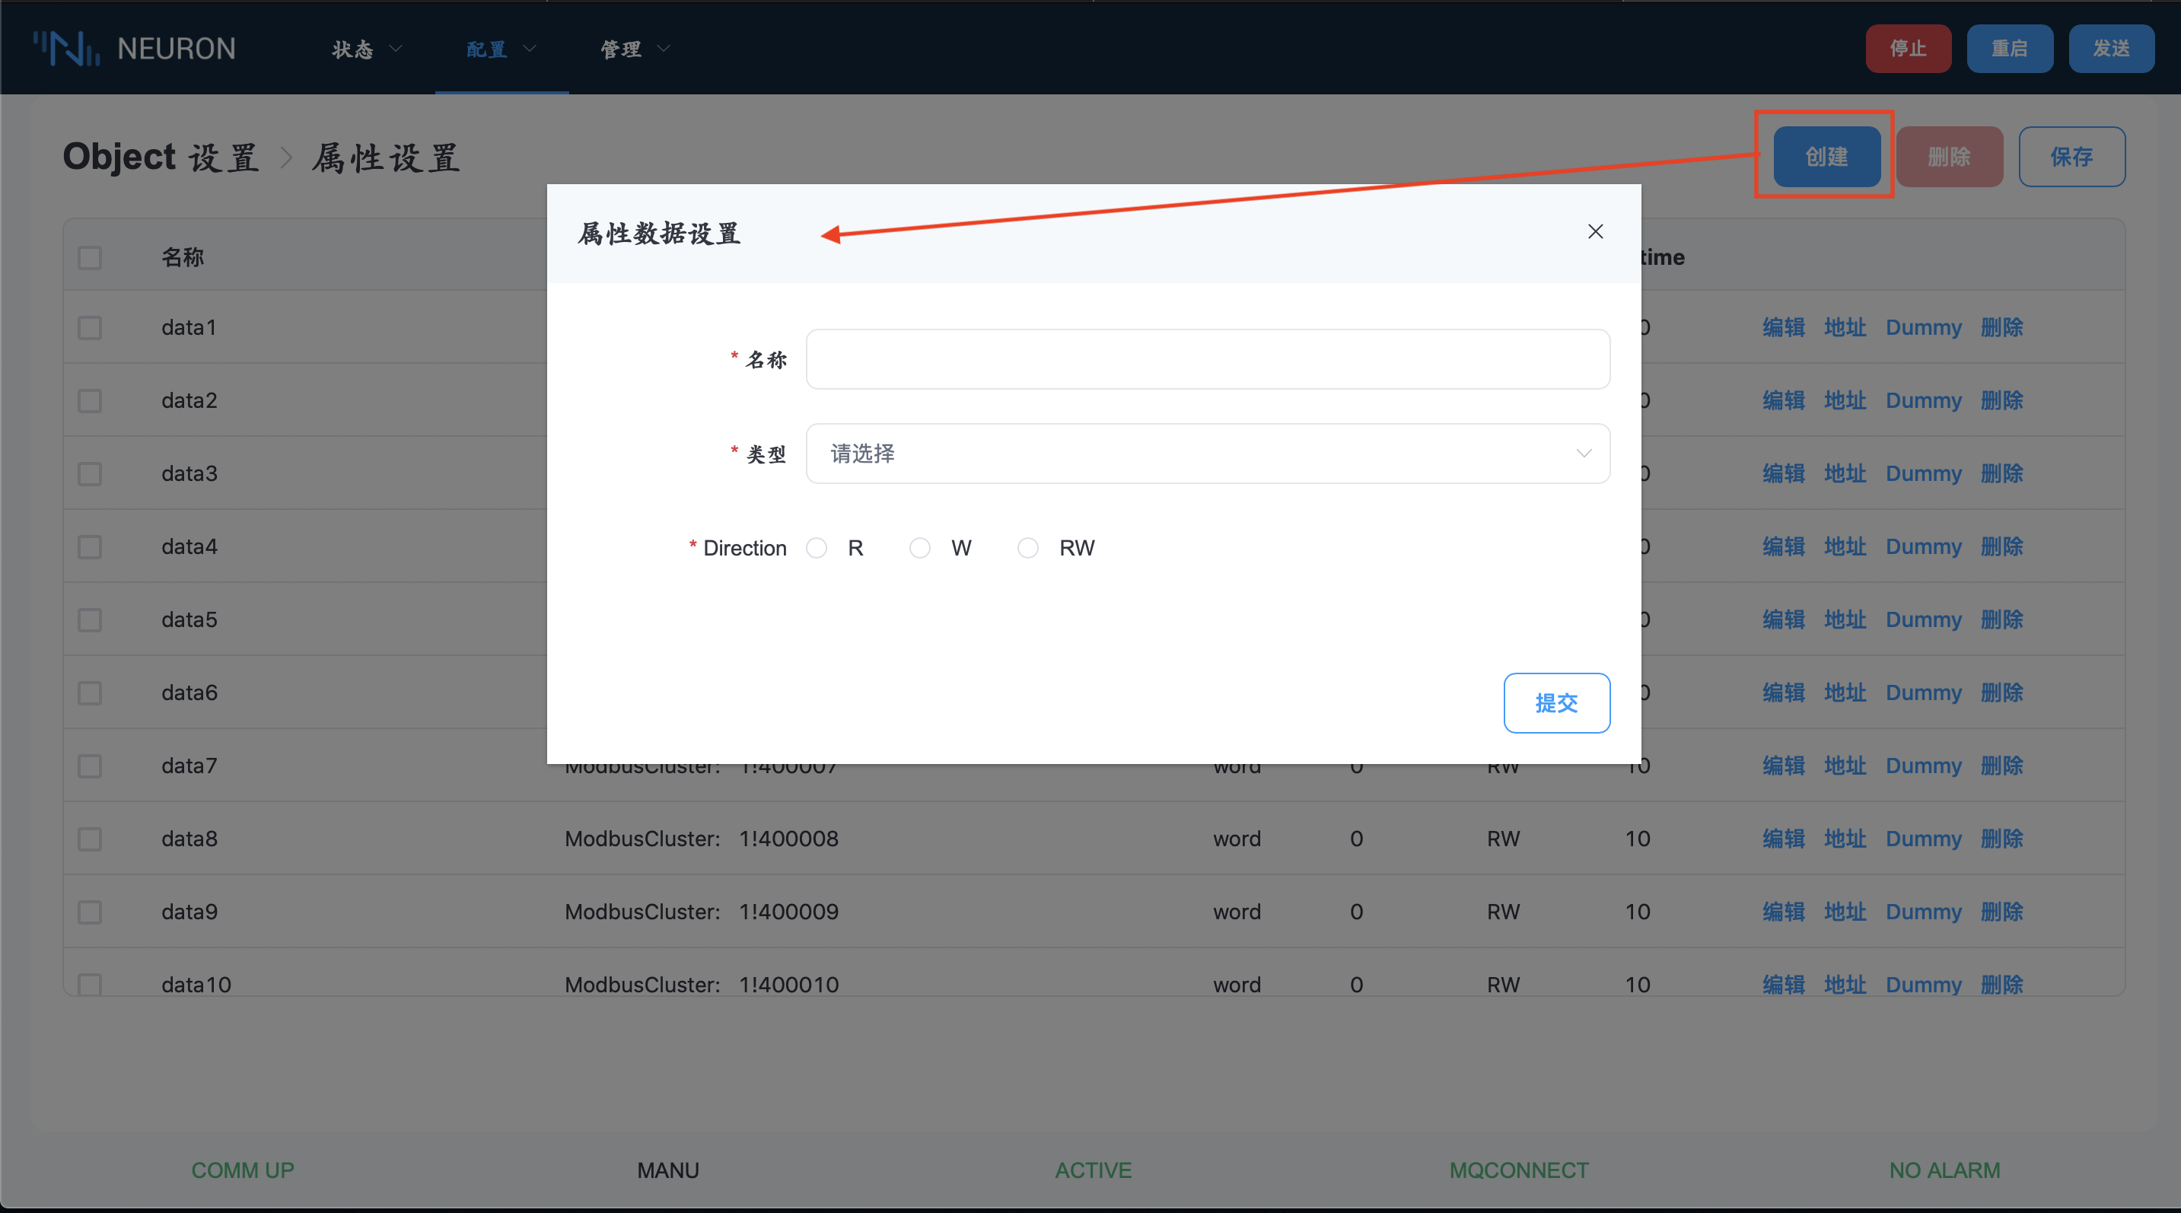Check the data1 row checkbox
Image resolution: width=2181 pixels, height=1213 pixels.
click(x=90, y=327)
